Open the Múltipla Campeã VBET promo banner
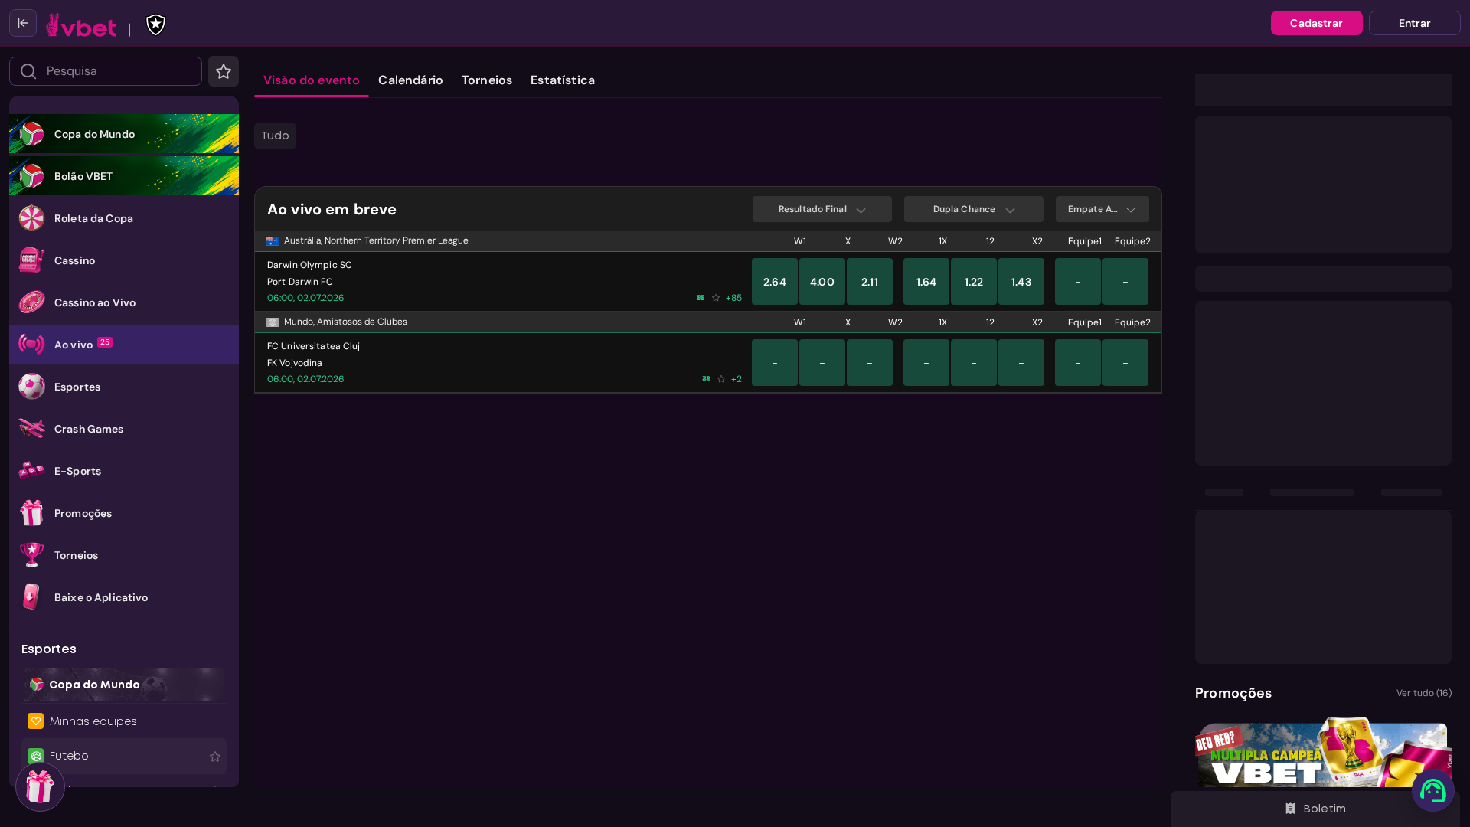 [x=1323, y=752]
